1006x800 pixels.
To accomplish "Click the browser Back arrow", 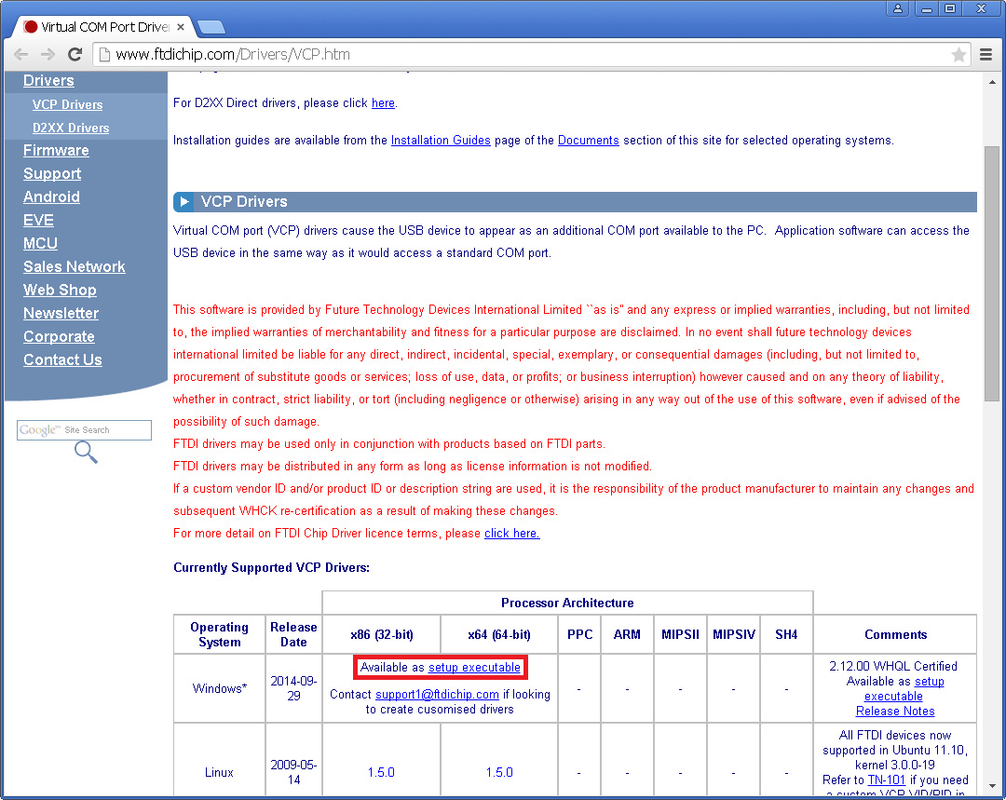I will click(20, 55).
